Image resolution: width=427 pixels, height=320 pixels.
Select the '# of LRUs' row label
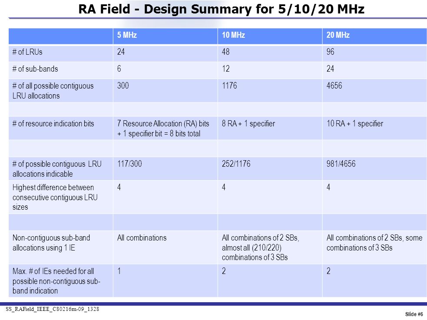27,52
